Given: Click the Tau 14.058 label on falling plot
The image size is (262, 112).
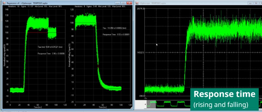Looking at the screenshot, I should pyautogui.click(x=115, y=28).
